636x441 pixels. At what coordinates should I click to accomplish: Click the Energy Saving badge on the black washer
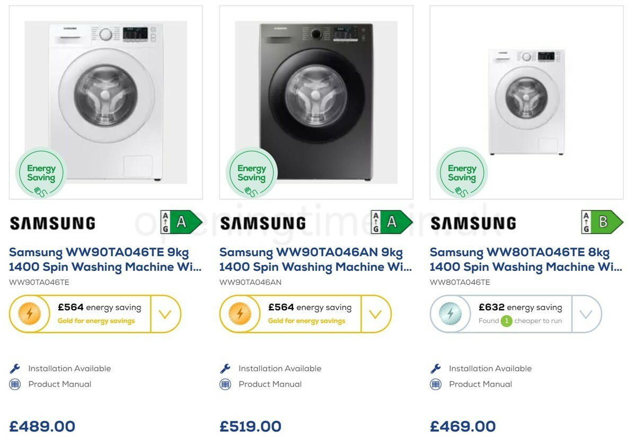tap(251, 172)
